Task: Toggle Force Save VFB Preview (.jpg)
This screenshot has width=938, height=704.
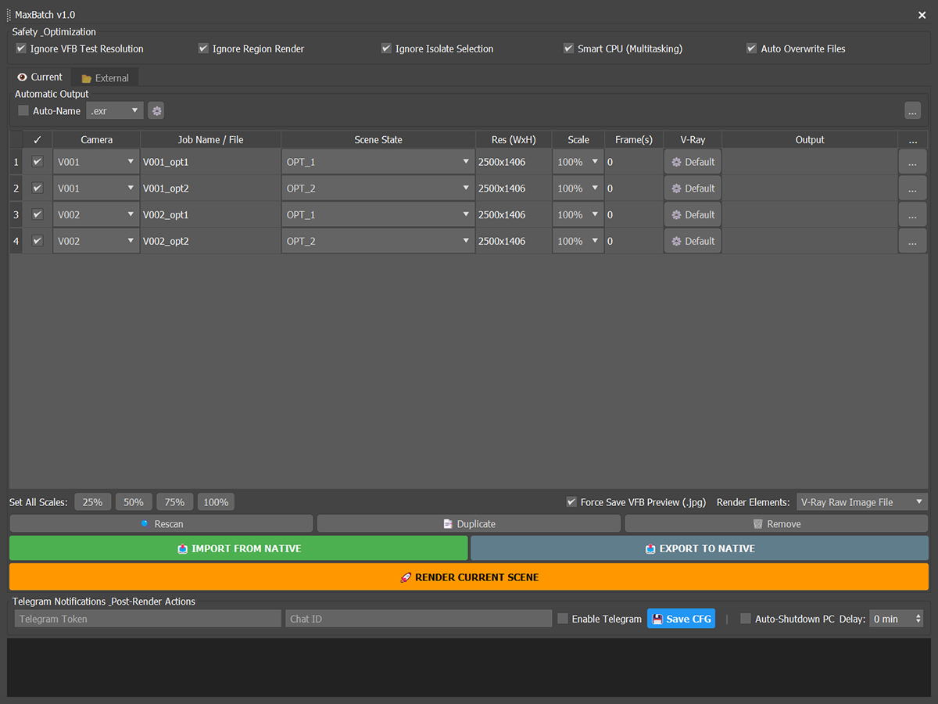Action: [571, 502]
